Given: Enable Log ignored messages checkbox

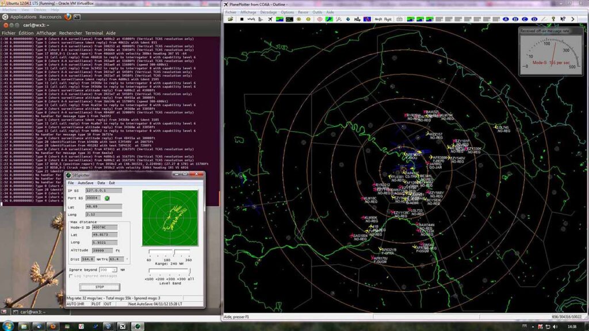Looking at the screenshot, I should (x=71, y=276).
